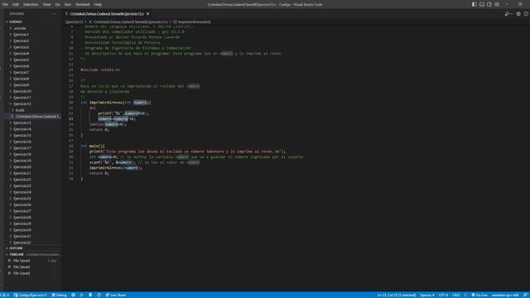Open the Ejercicio2 folder row

tap(33, 41)
